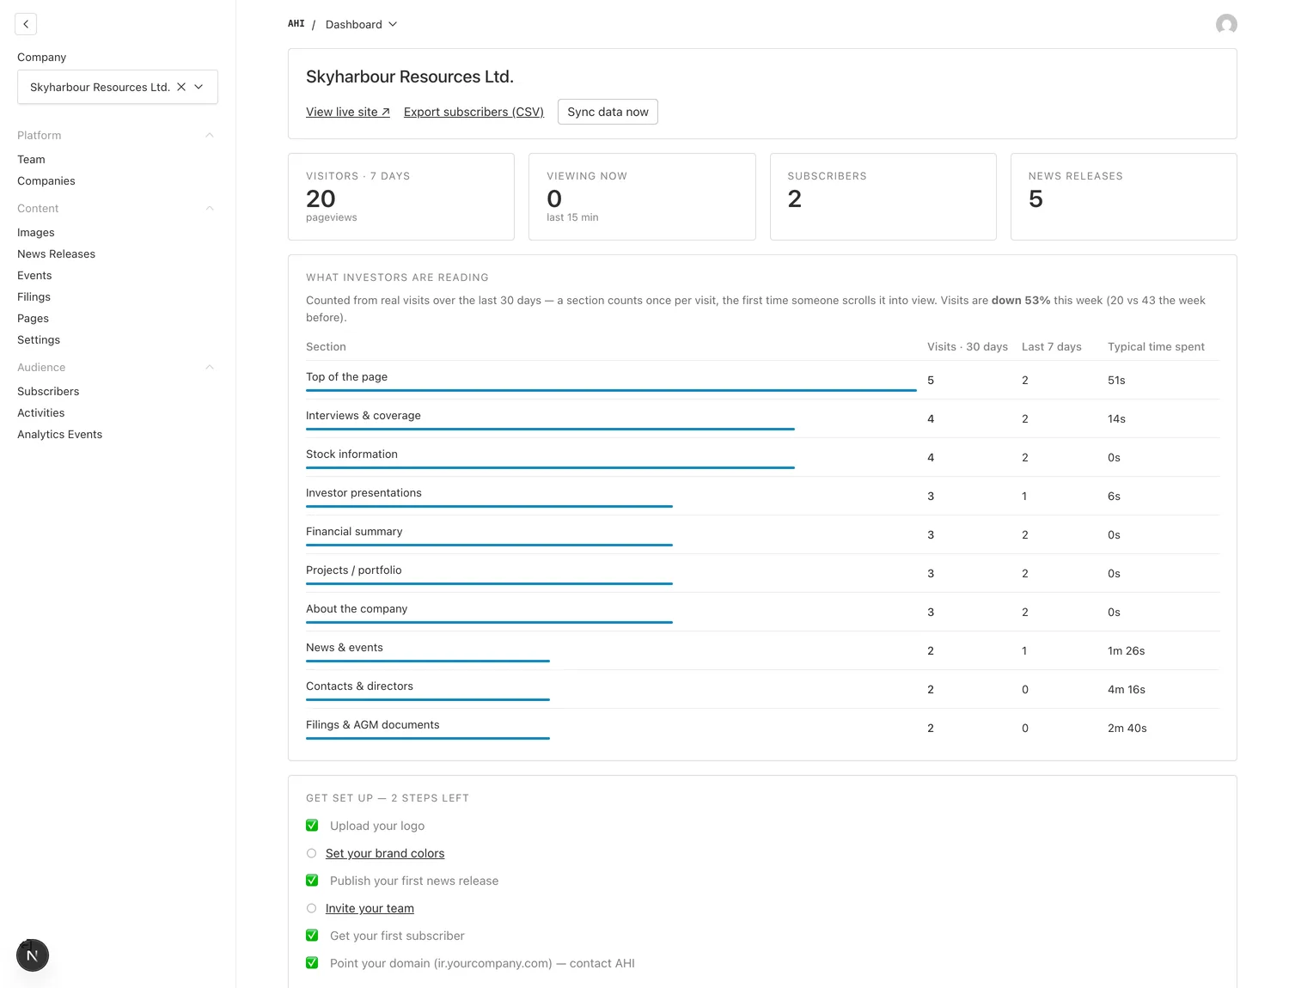Toggle the Get your first subscriber checkbox

click(x=312, y=936)
